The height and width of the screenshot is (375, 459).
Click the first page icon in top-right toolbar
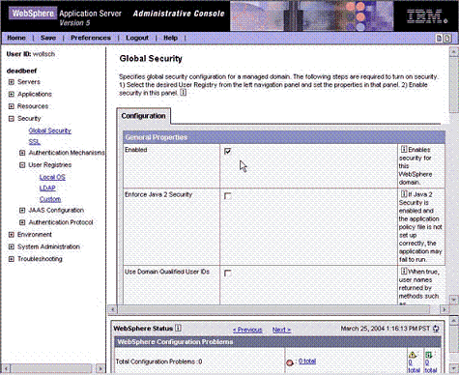tap(439, 38)
